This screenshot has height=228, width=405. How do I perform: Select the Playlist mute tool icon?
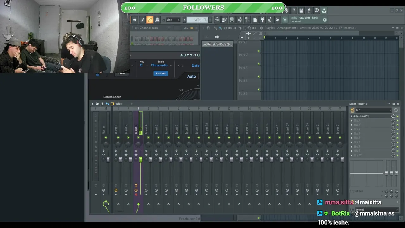pyautogui.click(x=230, y=28)
